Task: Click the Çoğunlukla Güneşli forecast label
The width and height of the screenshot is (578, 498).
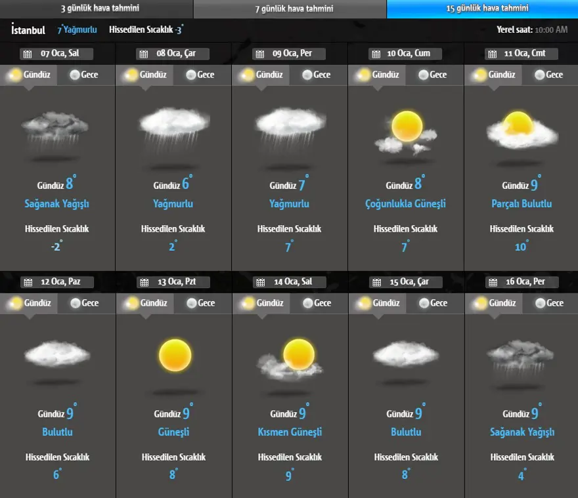Action: [x=405, y=204]
